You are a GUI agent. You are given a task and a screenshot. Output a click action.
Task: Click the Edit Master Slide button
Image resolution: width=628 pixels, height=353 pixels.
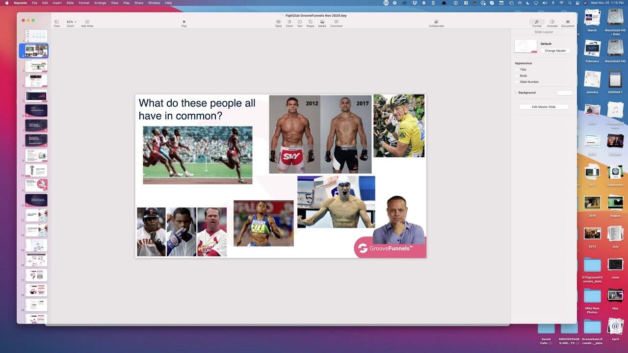click(x=544, y=107)
